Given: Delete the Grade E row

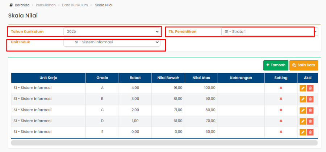Looking at the screenshot, I should tap(310, 132).
